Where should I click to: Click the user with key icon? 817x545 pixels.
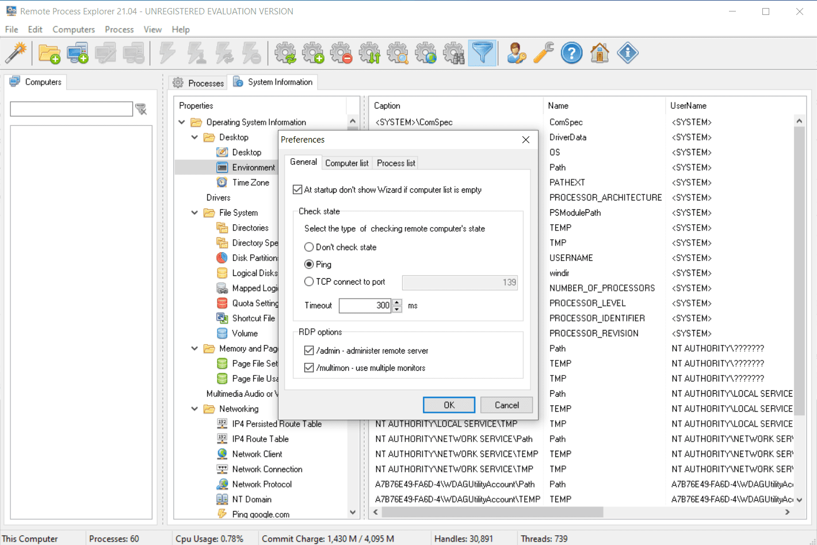coord(516,53)
